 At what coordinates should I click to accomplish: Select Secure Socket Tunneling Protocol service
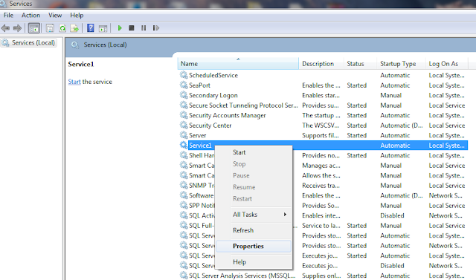323,105
